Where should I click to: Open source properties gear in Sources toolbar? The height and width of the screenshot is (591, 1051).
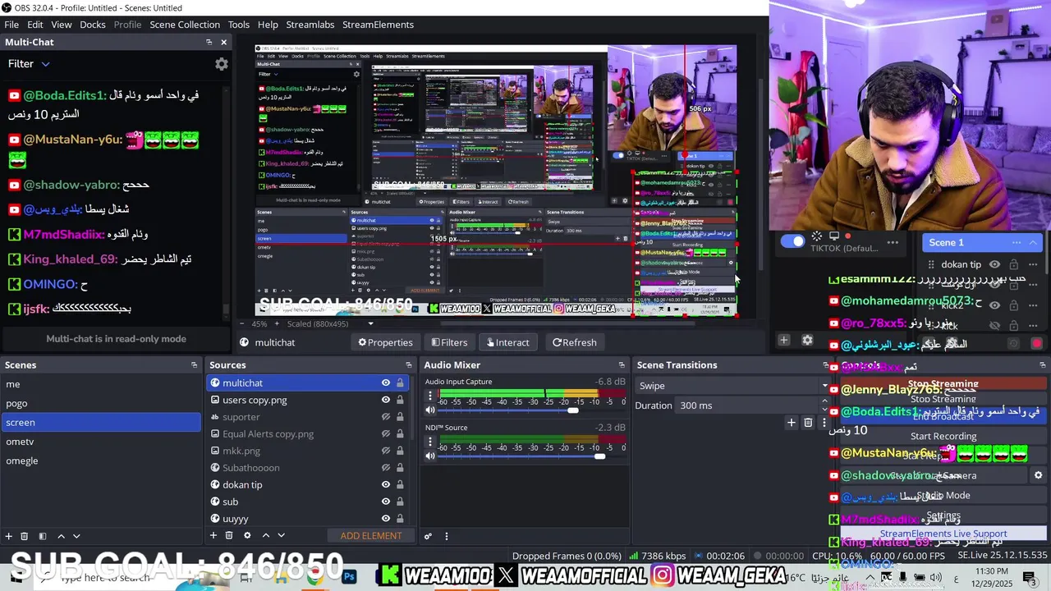(247, 535)
